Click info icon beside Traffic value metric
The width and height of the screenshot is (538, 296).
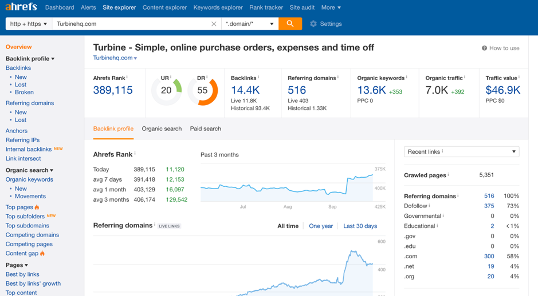tap(519, 77)
